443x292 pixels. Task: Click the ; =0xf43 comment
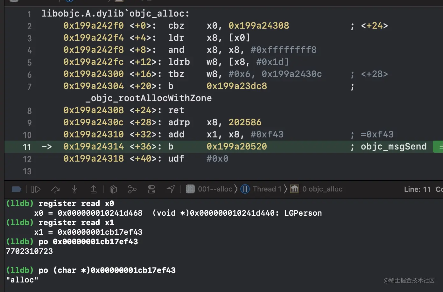pos(372,135)
